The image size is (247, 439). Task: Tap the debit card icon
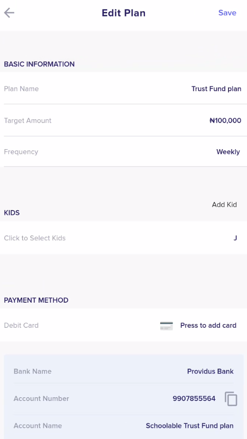click(166, 325)
